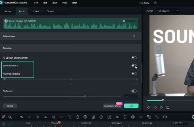Play the video preview
194x127 pixels.
tap(161, 107)
